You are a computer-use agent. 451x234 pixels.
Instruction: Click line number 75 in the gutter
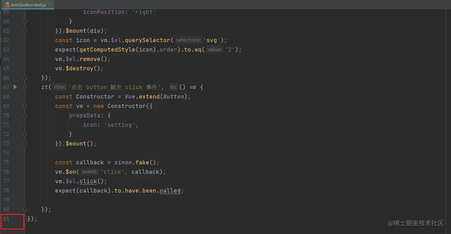6,162
